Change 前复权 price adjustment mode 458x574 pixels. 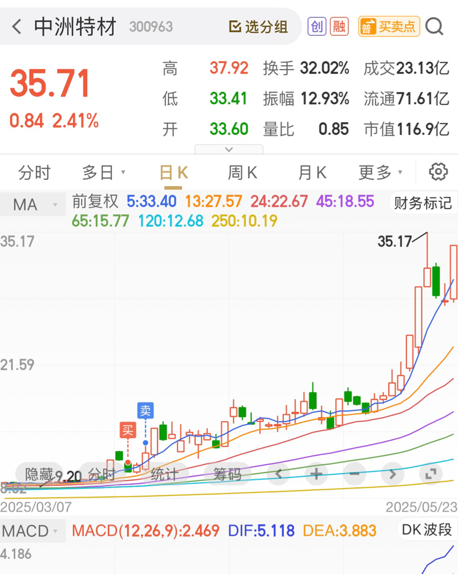pyautogui.click(x=95, y=201)
